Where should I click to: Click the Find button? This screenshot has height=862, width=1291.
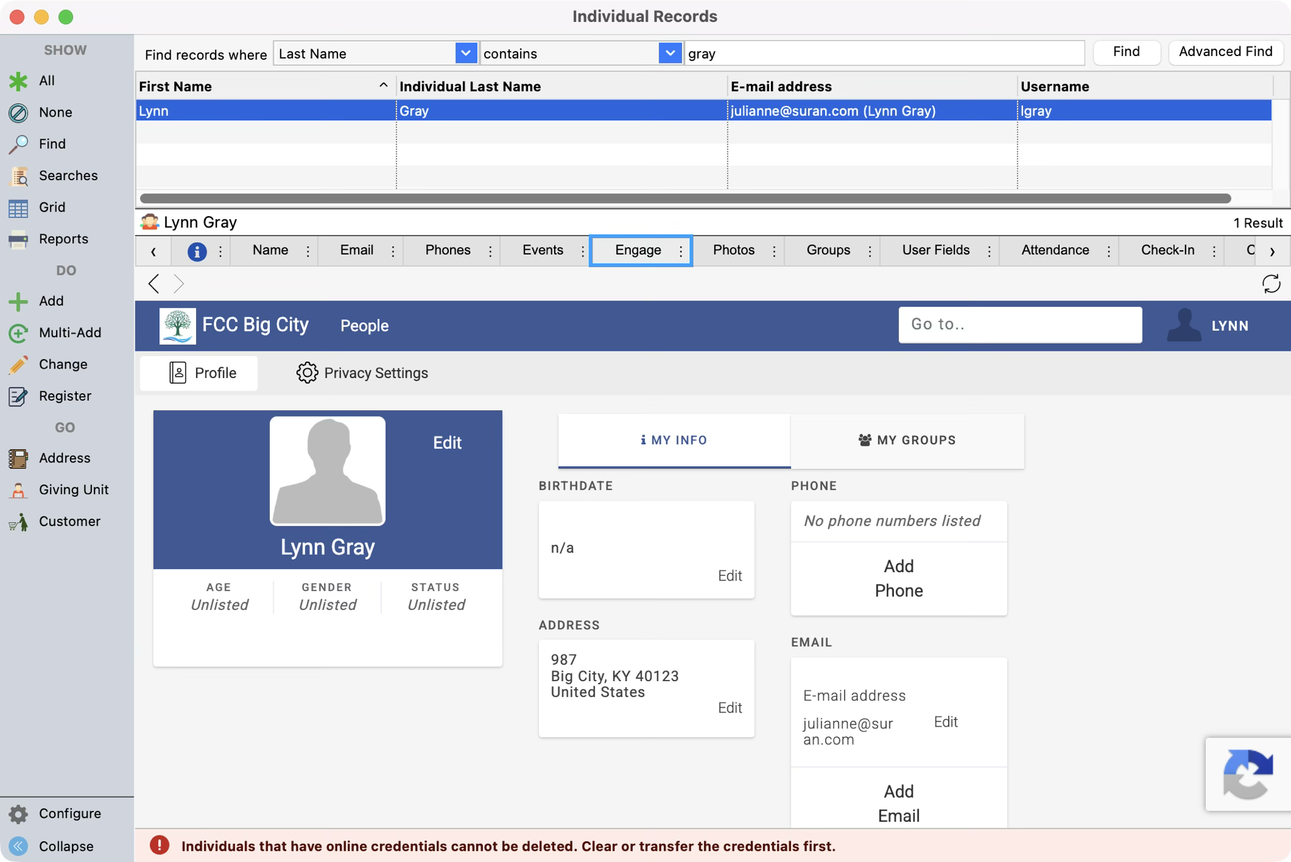[1126, 52]
